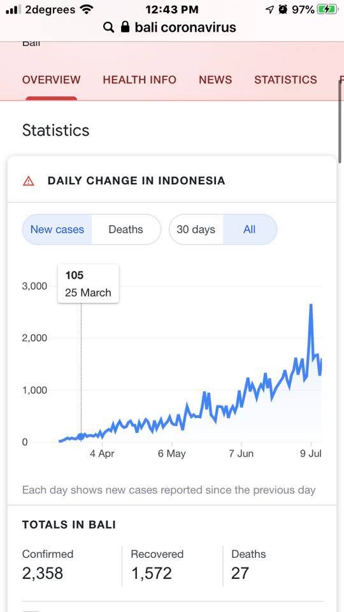
Task: Tap the location arrow status icon
Action: pyautogui.click(x=269, y=10)
